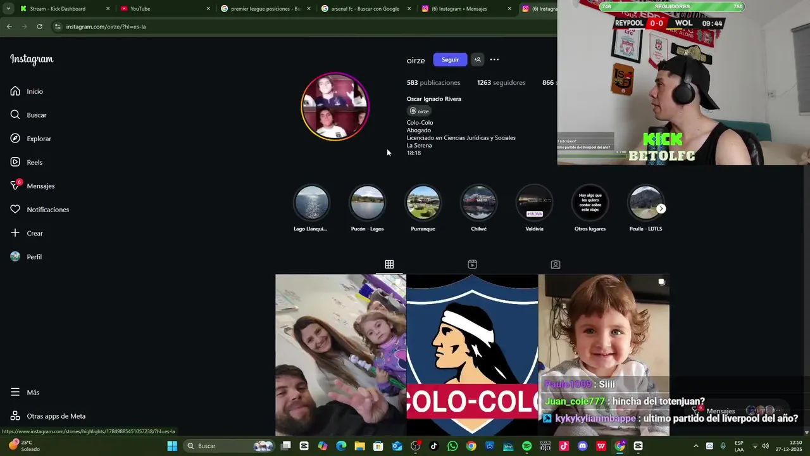Show hidden system tray icons
This screenshot has height=456, width=810.
click(x=696, y=446)
